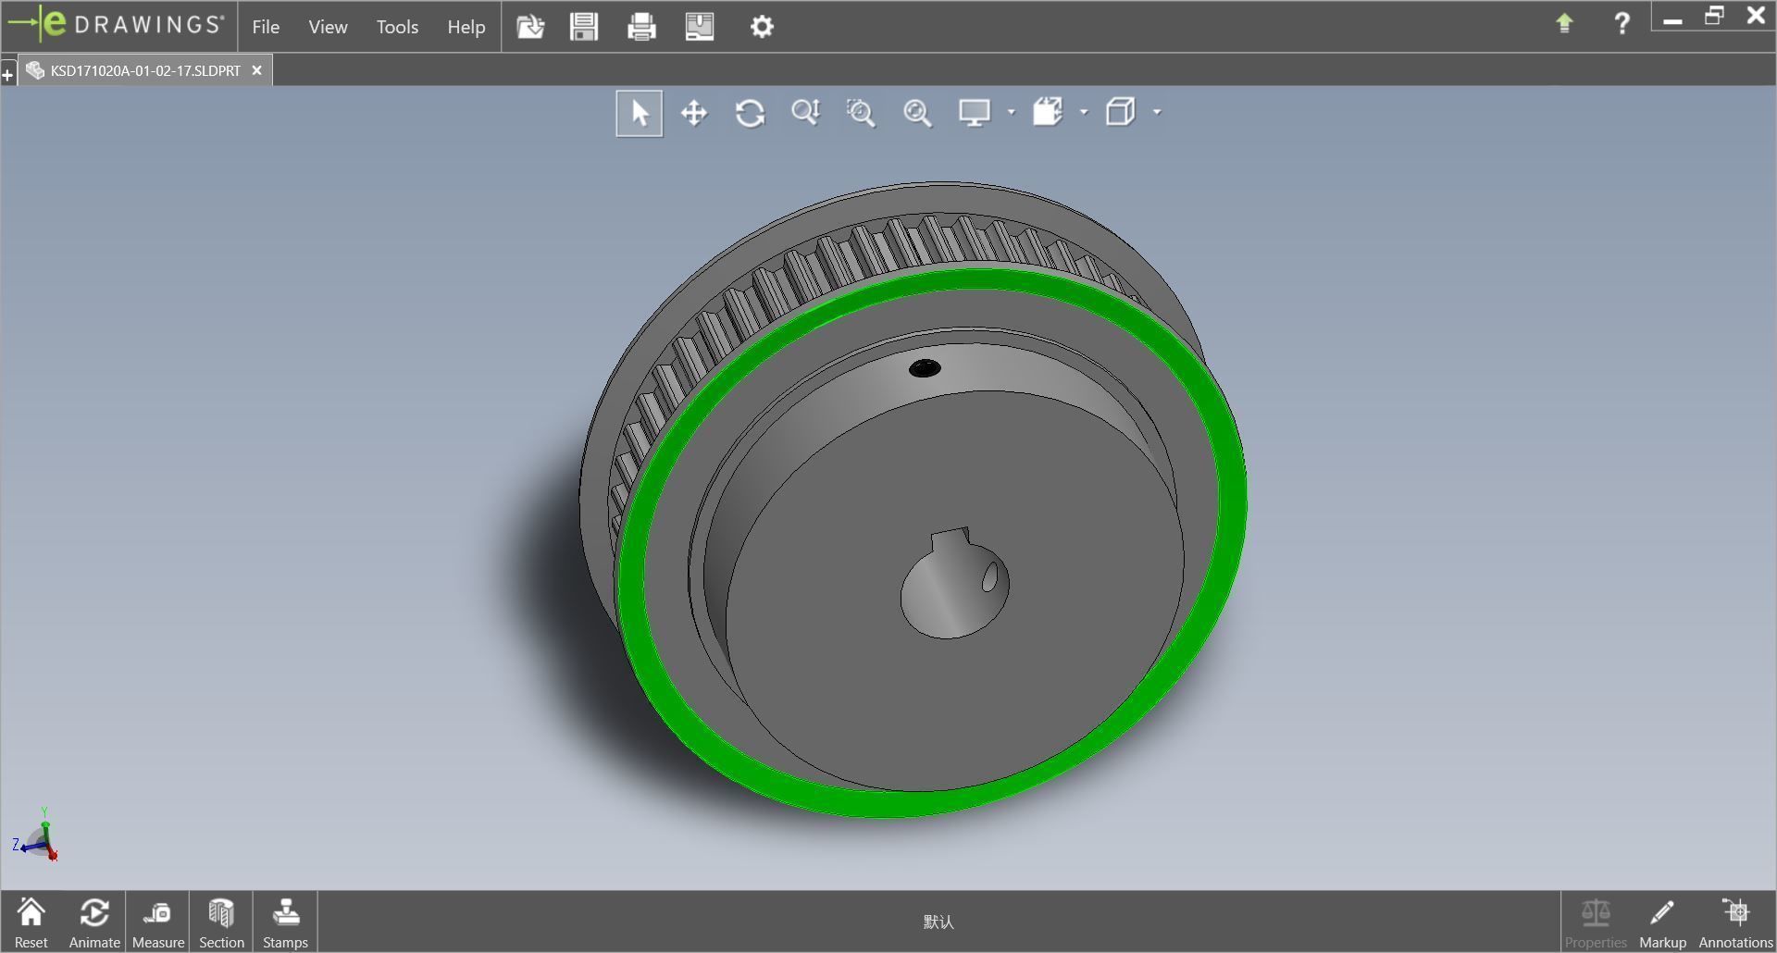This screenshot has height=953, width=1777.
Task: Click the display monitor settings icon
Action: coord(975,113)
